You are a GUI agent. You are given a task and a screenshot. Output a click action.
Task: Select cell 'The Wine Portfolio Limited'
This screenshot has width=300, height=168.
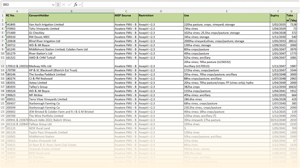[x=71, y=116]
